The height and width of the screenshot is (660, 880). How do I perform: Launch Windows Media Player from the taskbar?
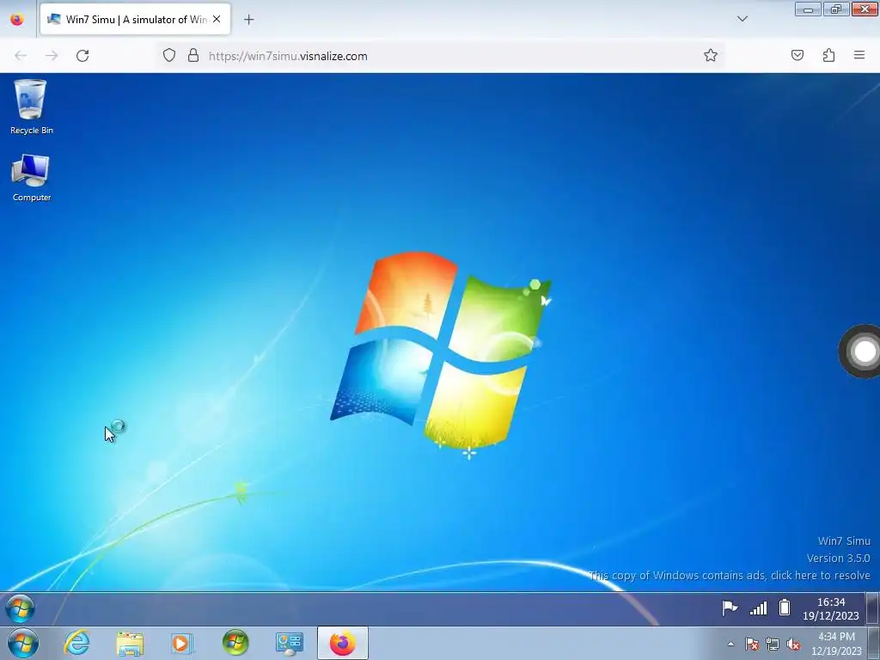tap(182, 643)
